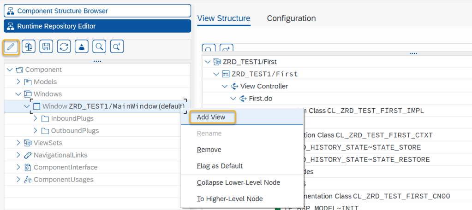Screen dimensions: 472x210
Task: Click the Component Structure Browser button
Action: (x=97, y=11)
